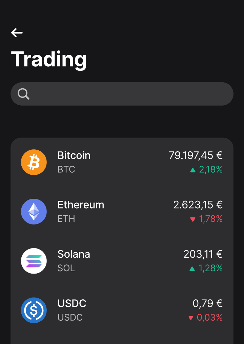244x344 pixels.
Task: Open the Ethereum name label
Action: [81, 205]
